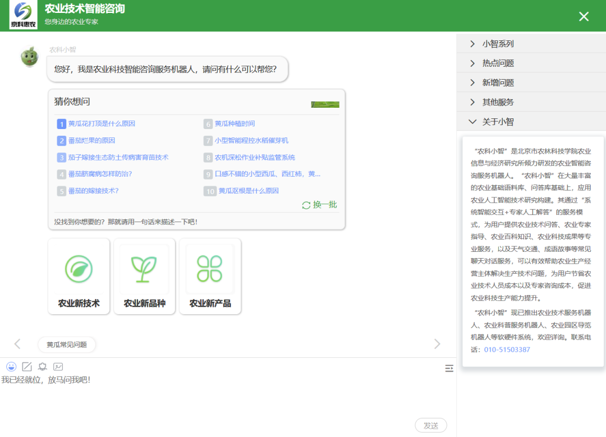This screenshot has width=606, height=437.
Task: Click the 黄瓜花打顶是什么原因 question link
Action: click(102, 124)
